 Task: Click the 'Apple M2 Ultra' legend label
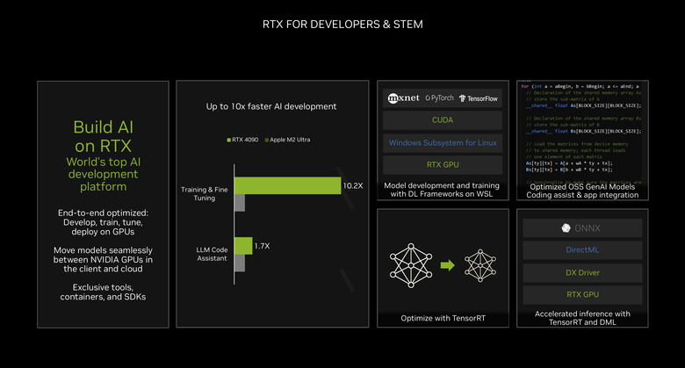(x=290, y=140)
